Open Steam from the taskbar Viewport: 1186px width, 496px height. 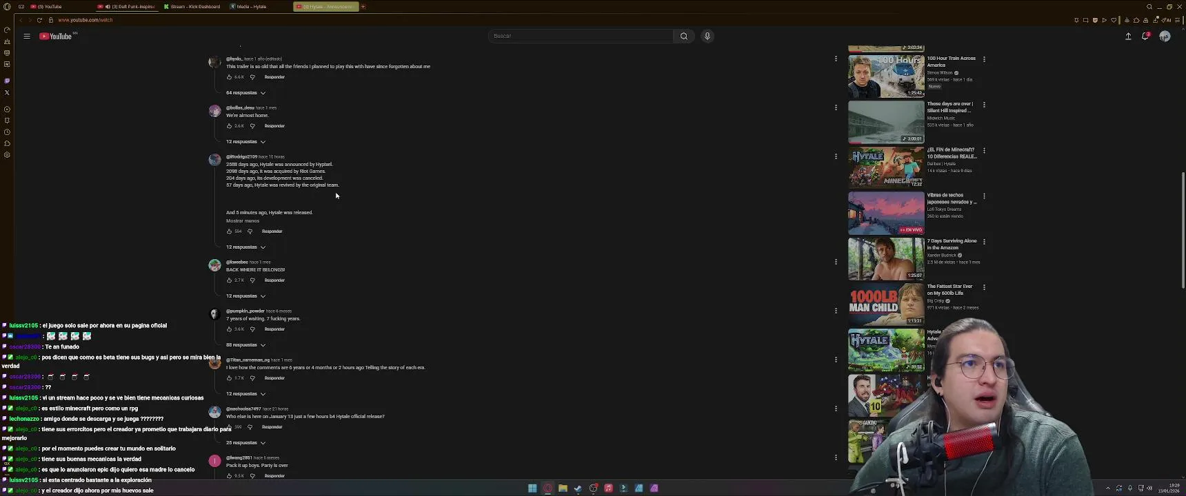[x=578, y=488]
